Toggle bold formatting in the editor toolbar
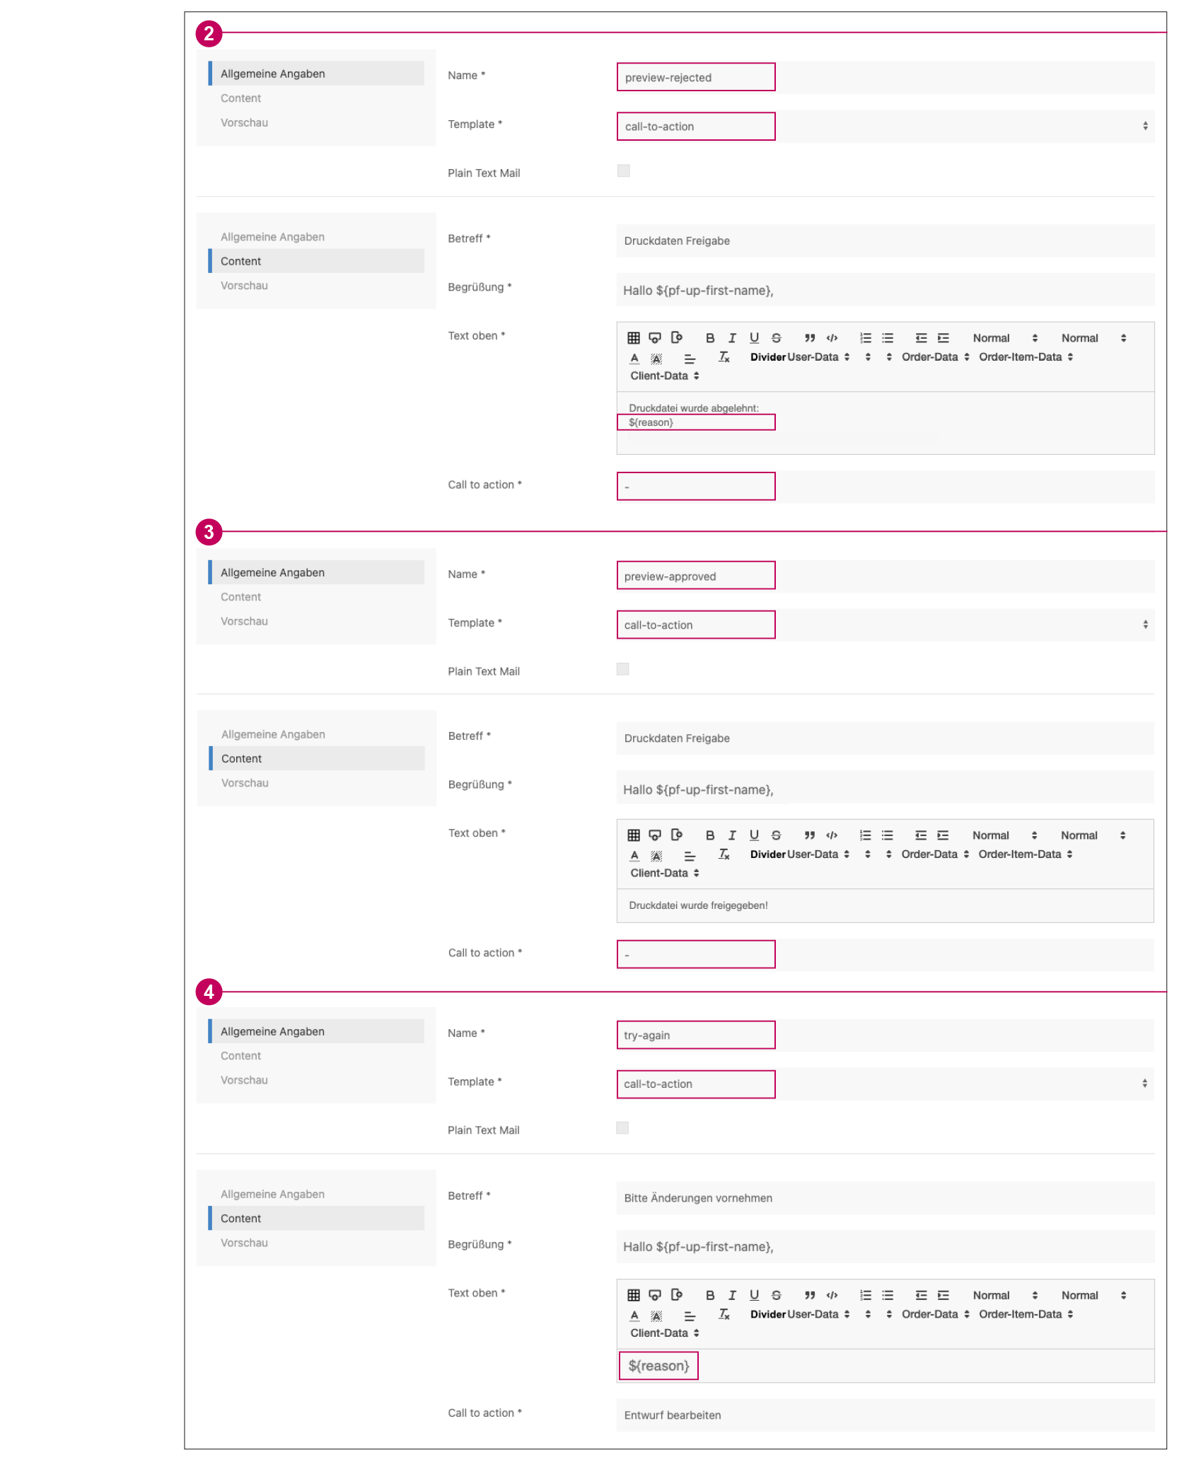The height and width of the screenshot is (1462, 1179). point(710,337)
